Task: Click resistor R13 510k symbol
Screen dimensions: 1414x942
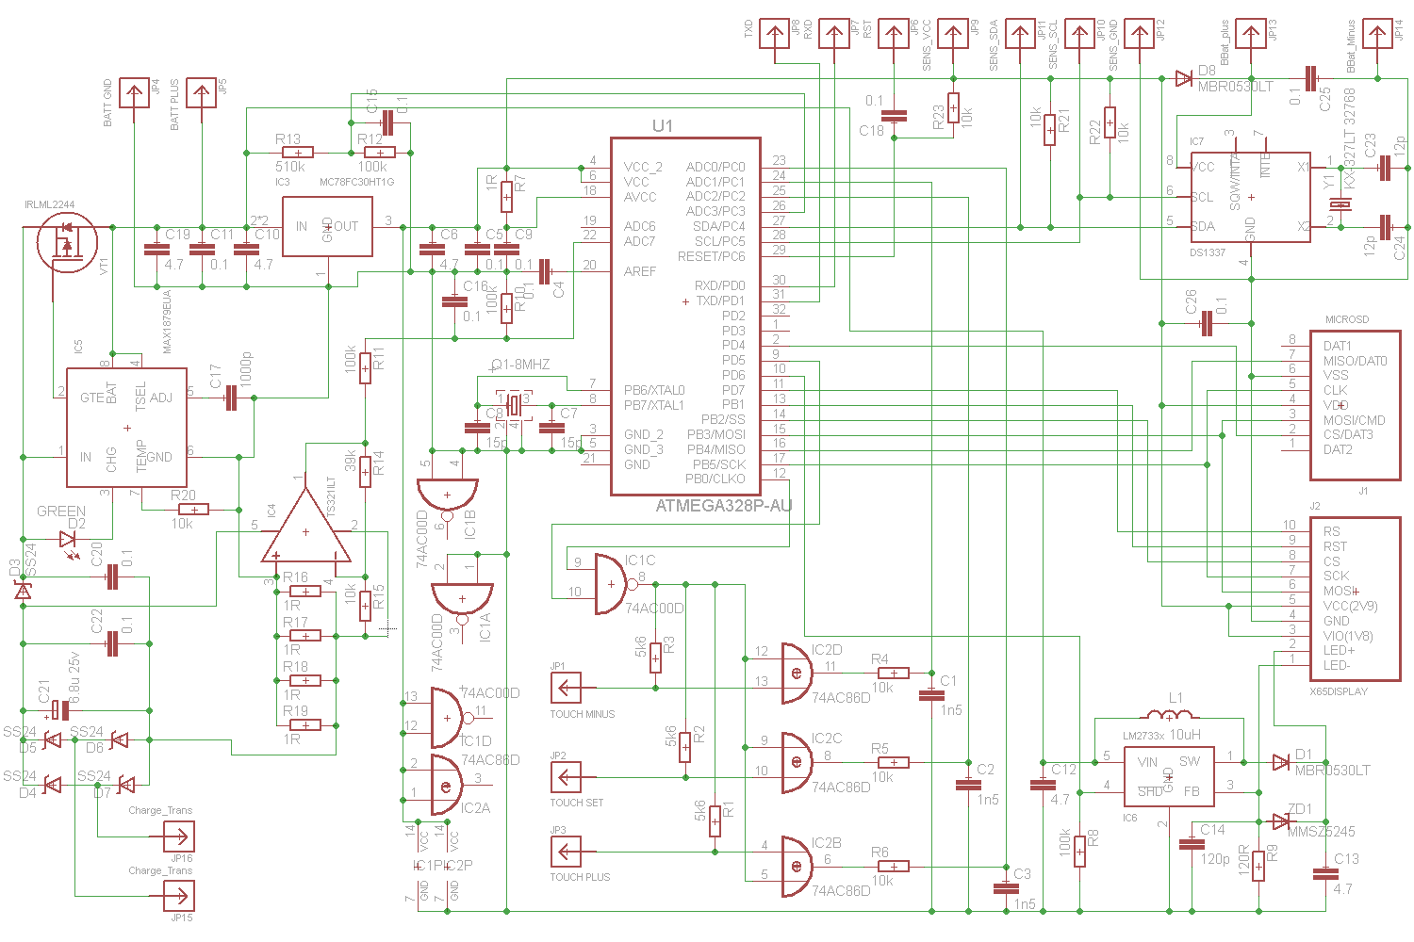Action: tap(298, 153)
